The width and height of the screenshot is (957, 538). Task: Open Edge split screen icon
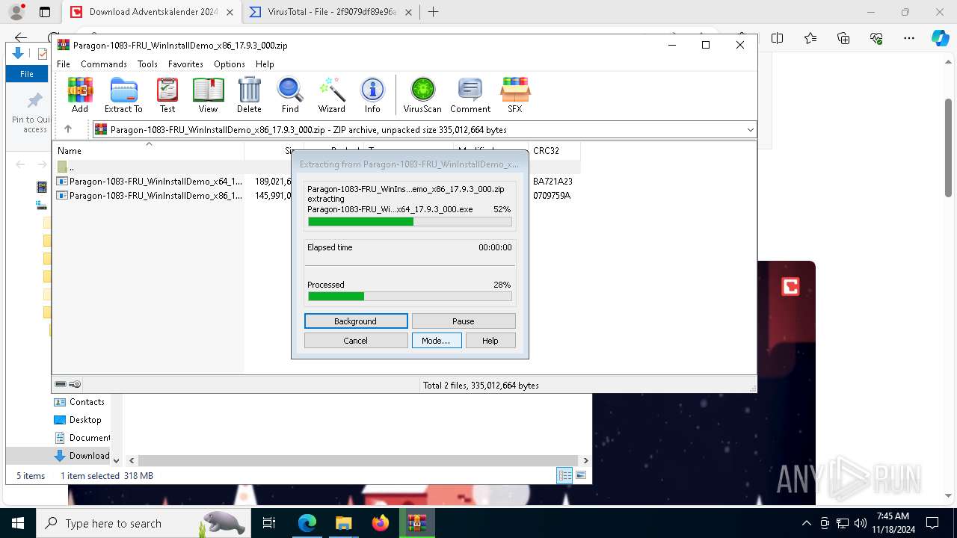pos(778,38)
